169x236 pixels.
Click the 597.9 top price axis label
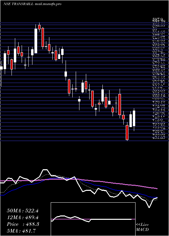click(x=158, y=19)
